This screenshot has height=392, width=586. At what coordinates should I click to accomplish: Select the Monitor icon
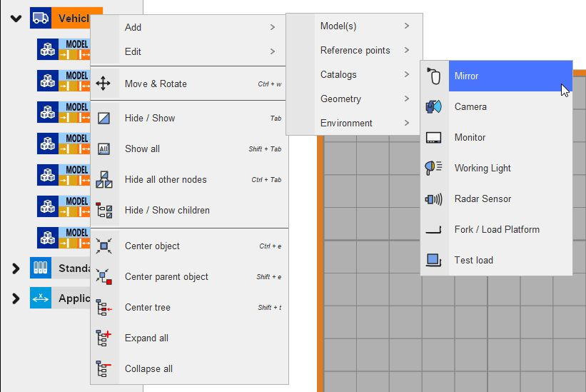(x=434, y=137)
